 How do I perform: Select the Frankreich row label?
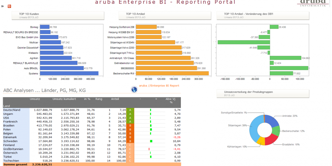[10, 121]
